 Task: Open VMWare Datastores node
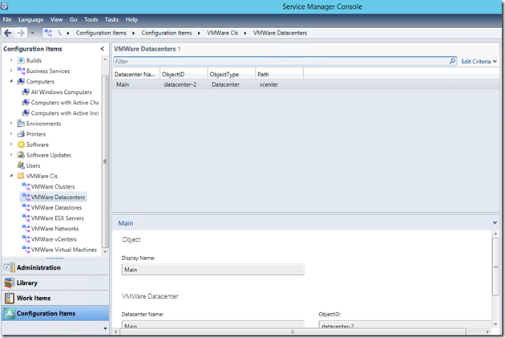click(x=58, y=207)
